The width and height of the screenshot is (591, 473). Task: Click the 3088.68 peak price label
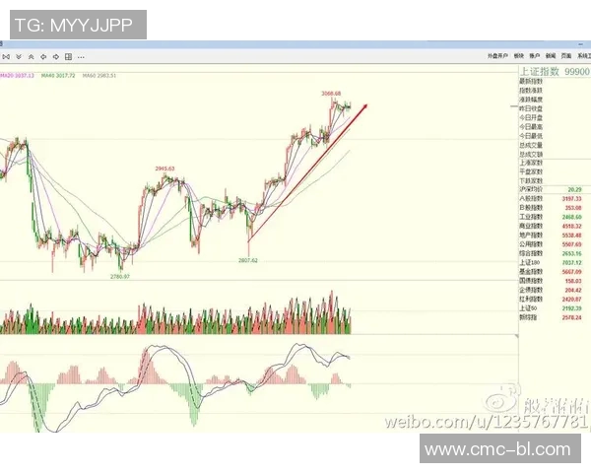coord(332,94)
